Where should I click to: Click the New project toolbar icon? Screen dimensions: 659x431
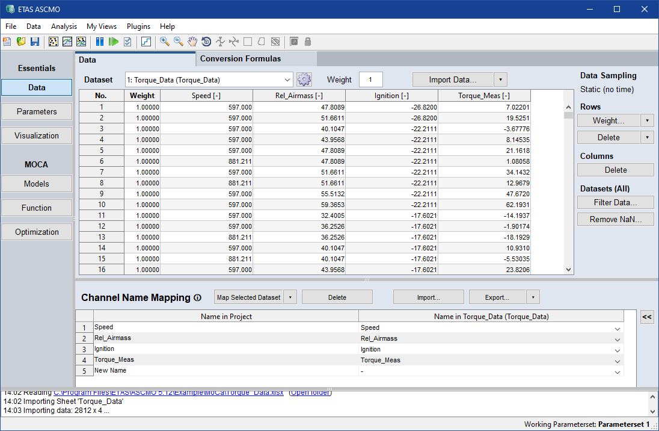pos(7,42)
